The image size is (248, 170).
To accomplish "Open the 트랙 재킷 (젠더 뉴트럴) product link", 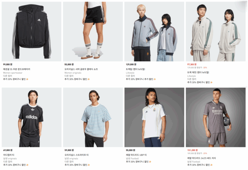I will click(x=198, y=72).
